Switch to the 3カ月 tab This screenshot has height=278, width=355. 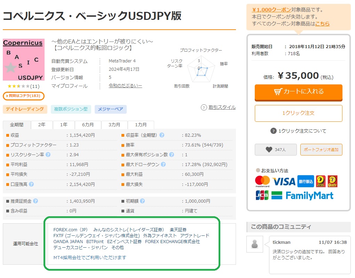coord(115,125)
